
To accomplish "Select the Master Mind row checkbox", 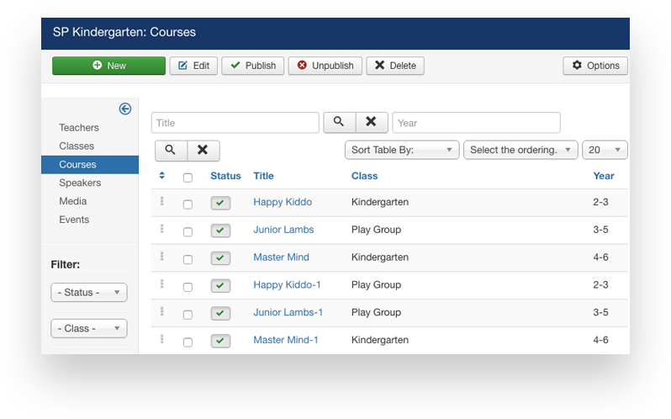I will pyautogui.click(x=188, y=259).
